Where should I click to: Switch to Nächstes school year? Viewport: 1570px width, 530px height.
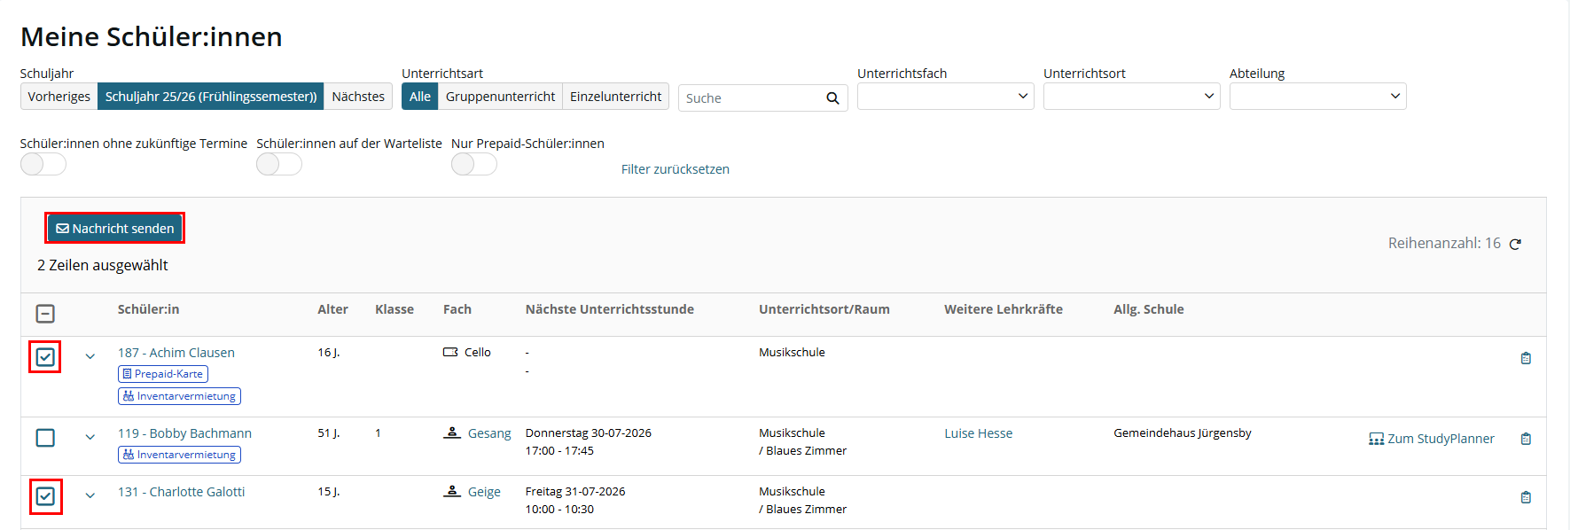tap(358, 97)
